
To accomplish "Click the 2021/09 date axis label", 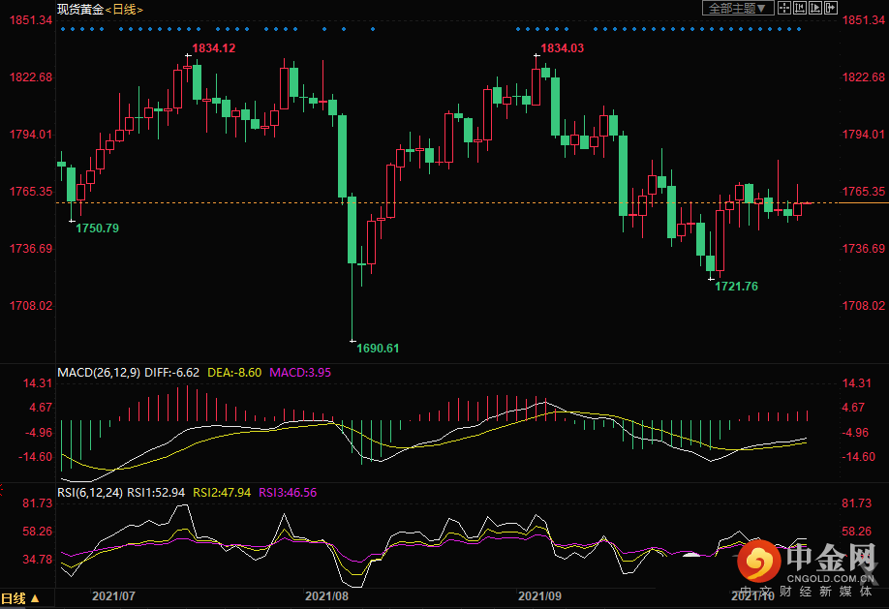I will tap(539, 596).
